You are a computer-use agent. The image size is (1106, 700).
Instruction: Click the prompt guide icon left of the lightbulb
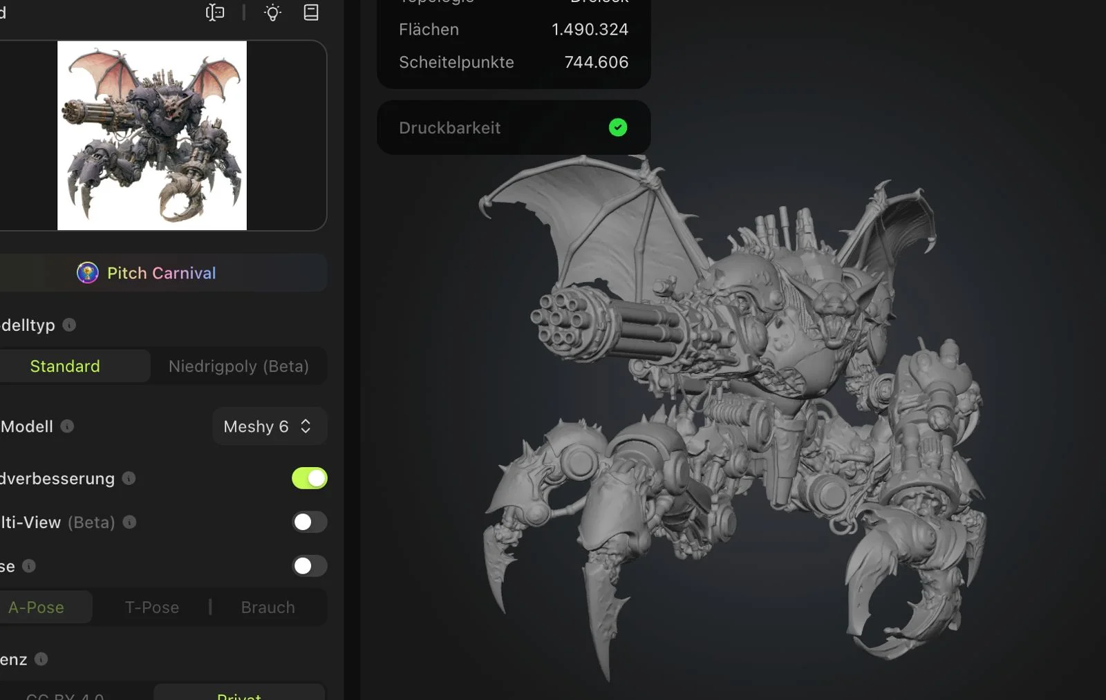point(215,12)
